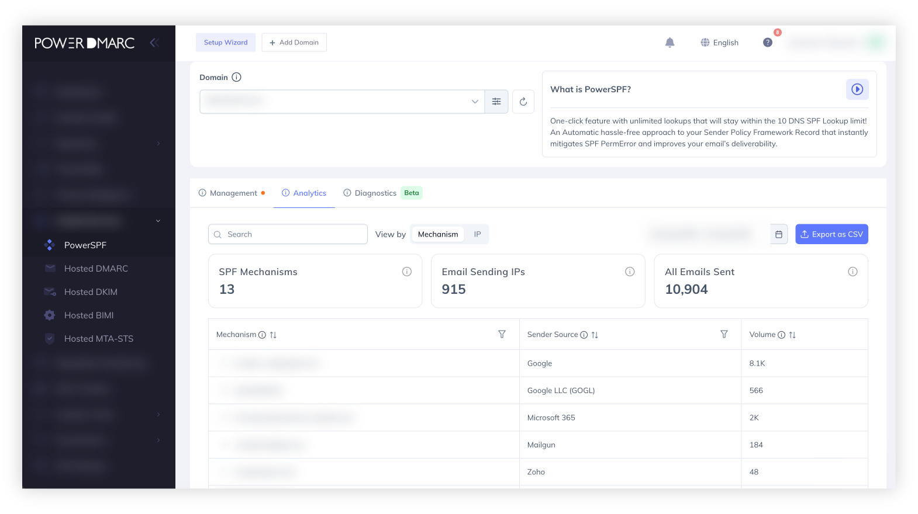This screenshot has height=514, width=918.
Task: Click the PowerSPF sidebar icon
Action: 50,245
